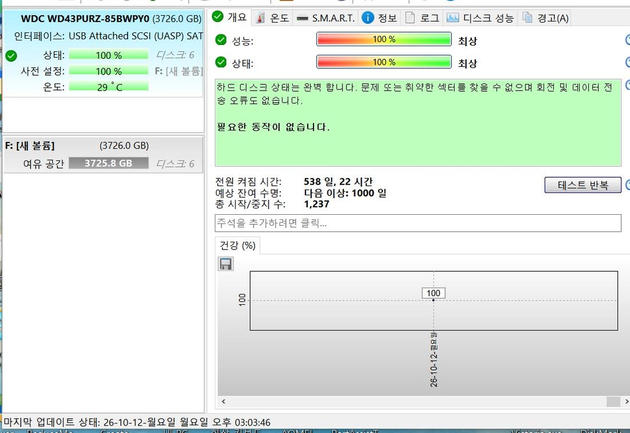Screen dimensions: 630x433
Task: Click the 26-10-12 date label under graph
Action: 434,360
